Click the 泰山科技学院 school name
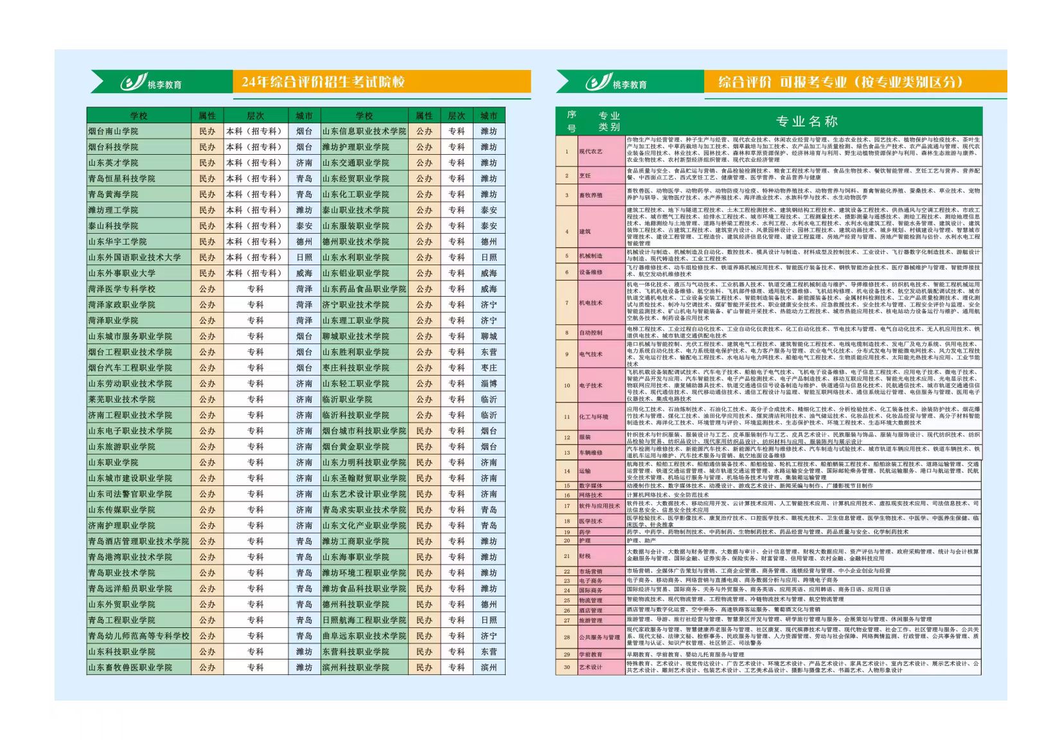Image resolution: width=1062 pixels, height=750 pixels. point(113,226)
